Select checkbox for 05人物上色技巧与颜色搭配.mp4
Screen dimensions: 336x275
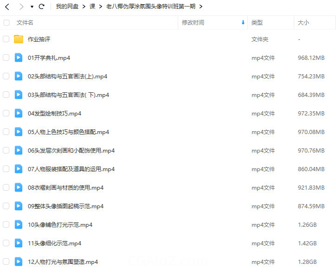pos(6,132)
